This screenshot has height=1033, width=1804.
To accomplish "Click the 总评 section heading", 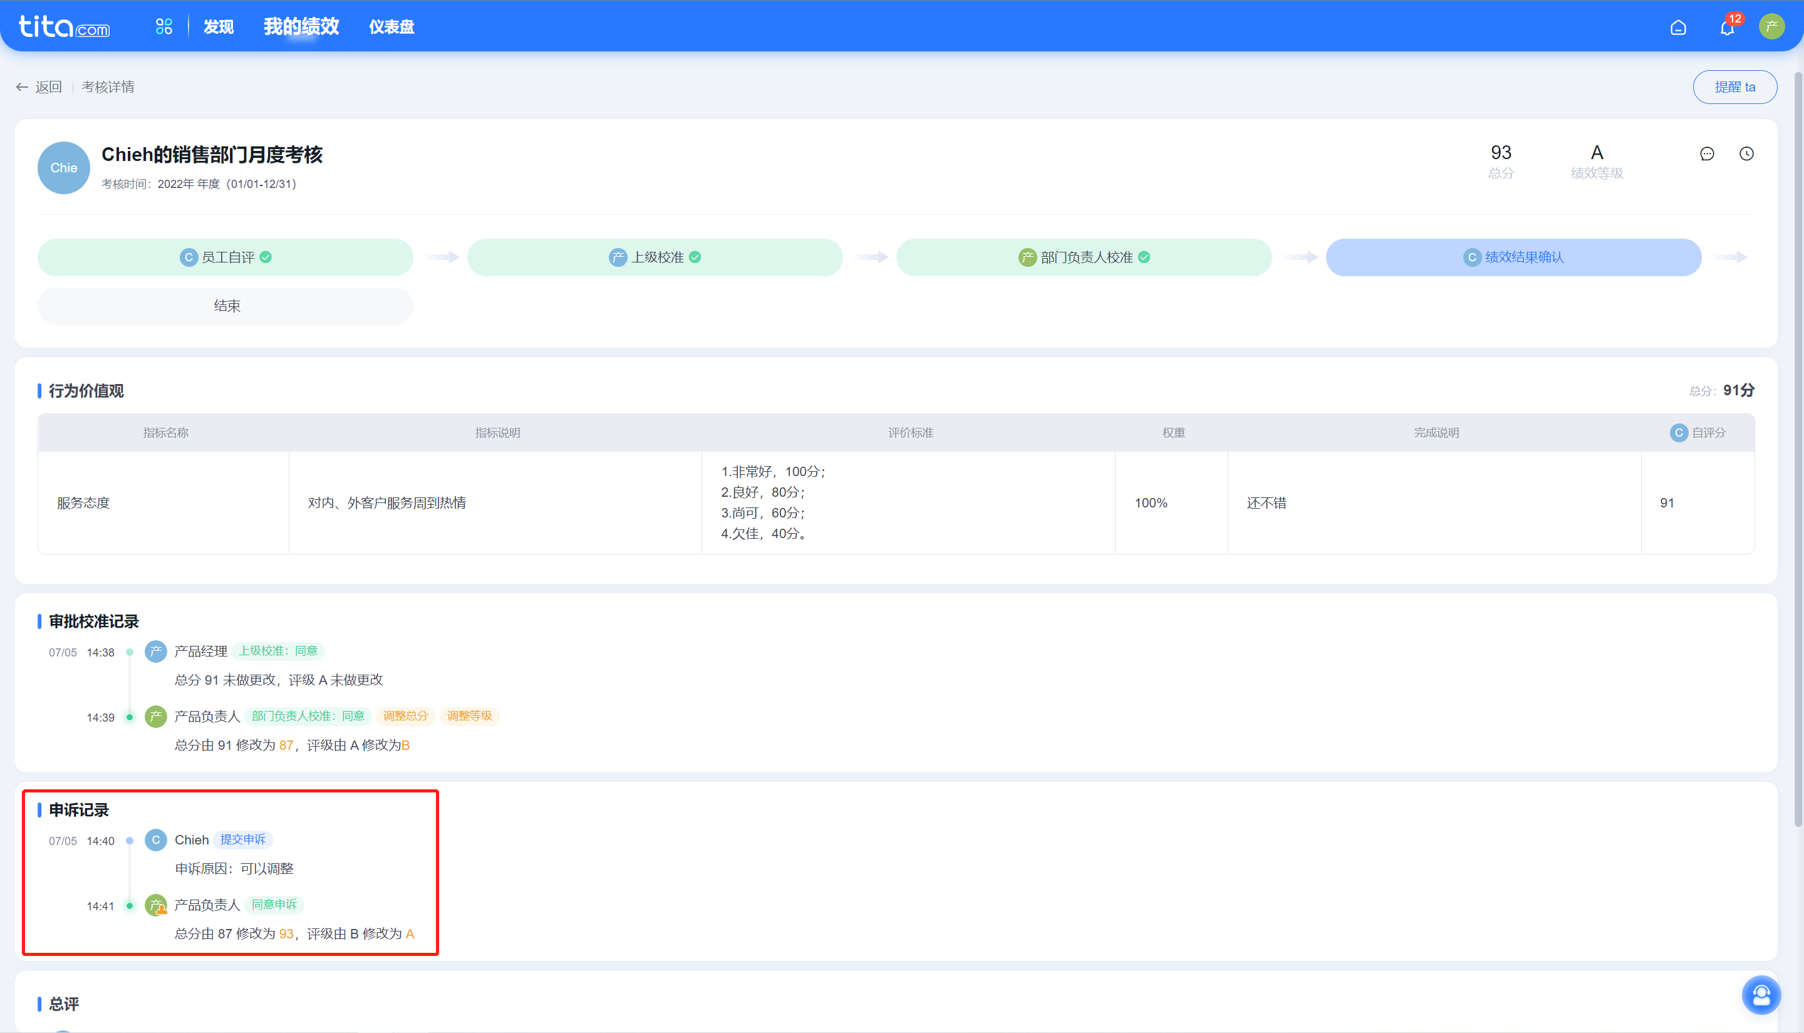I will pyautogui.click(x=64, y=1004).
